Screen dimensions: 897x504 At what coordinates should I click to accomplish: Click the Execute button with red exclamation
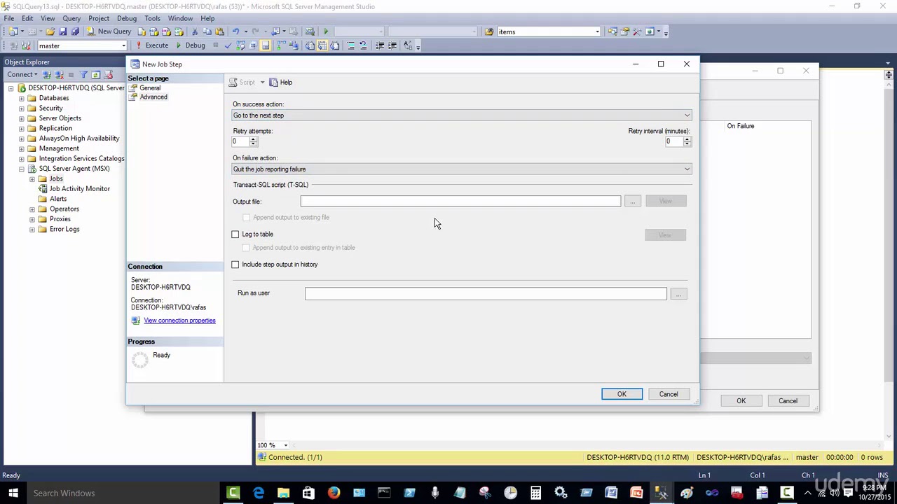click(x=152, y=45)
